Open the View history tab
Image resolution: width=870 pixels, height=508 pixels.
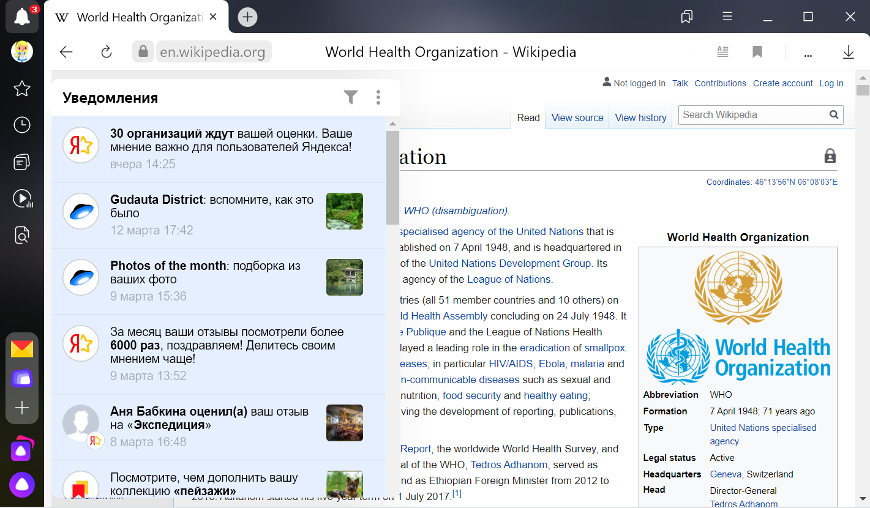[640, 118]
